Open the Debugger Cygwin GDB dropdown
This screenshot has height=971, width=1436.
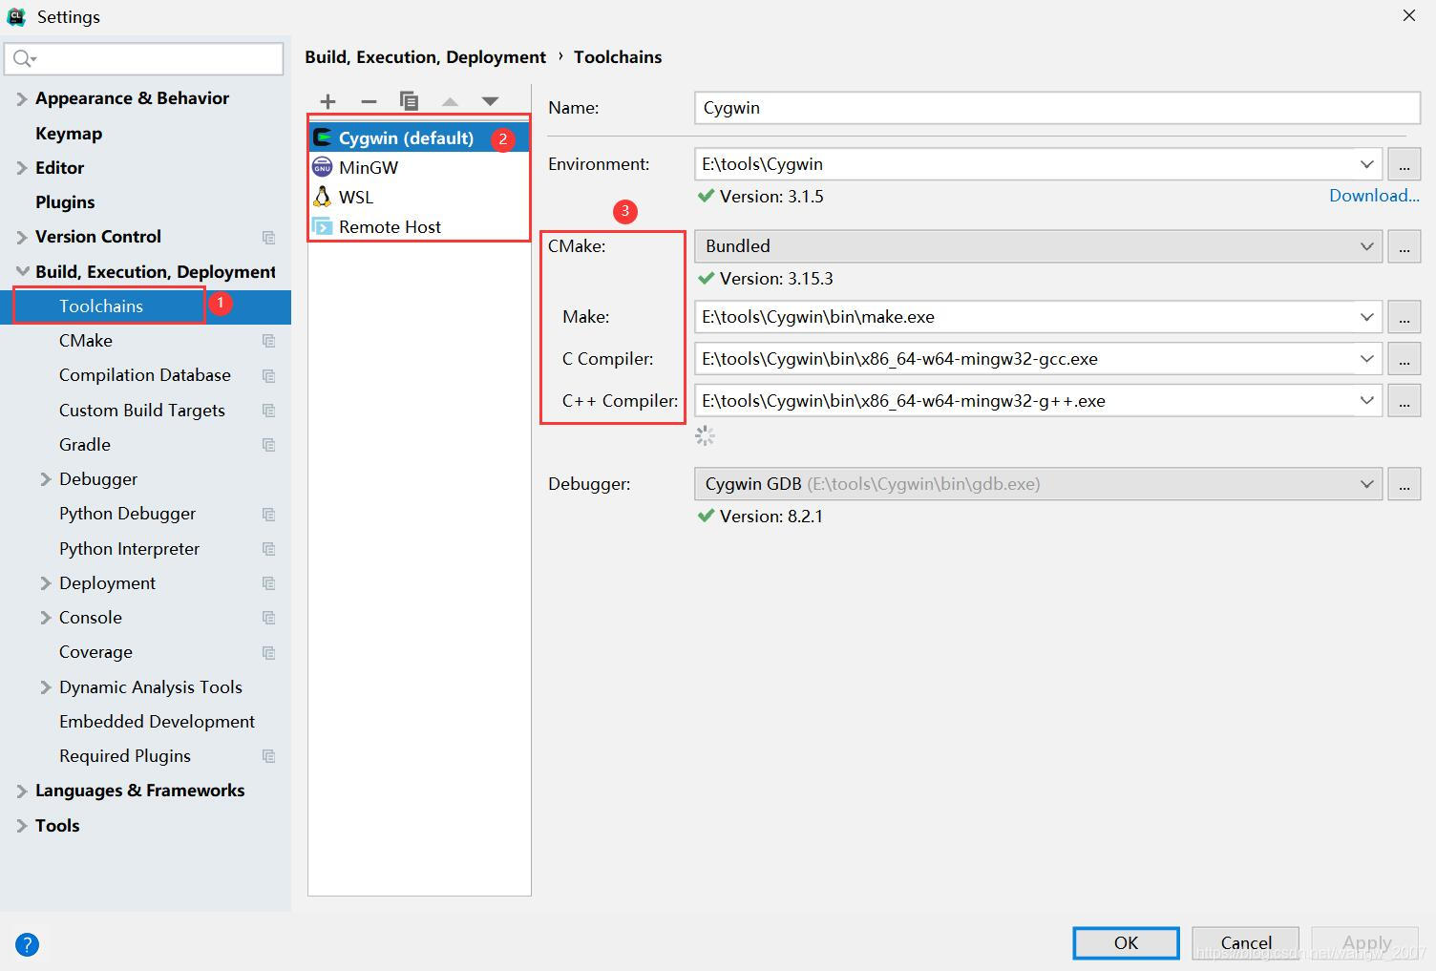pyautogui.click(x=1367, y=484)
